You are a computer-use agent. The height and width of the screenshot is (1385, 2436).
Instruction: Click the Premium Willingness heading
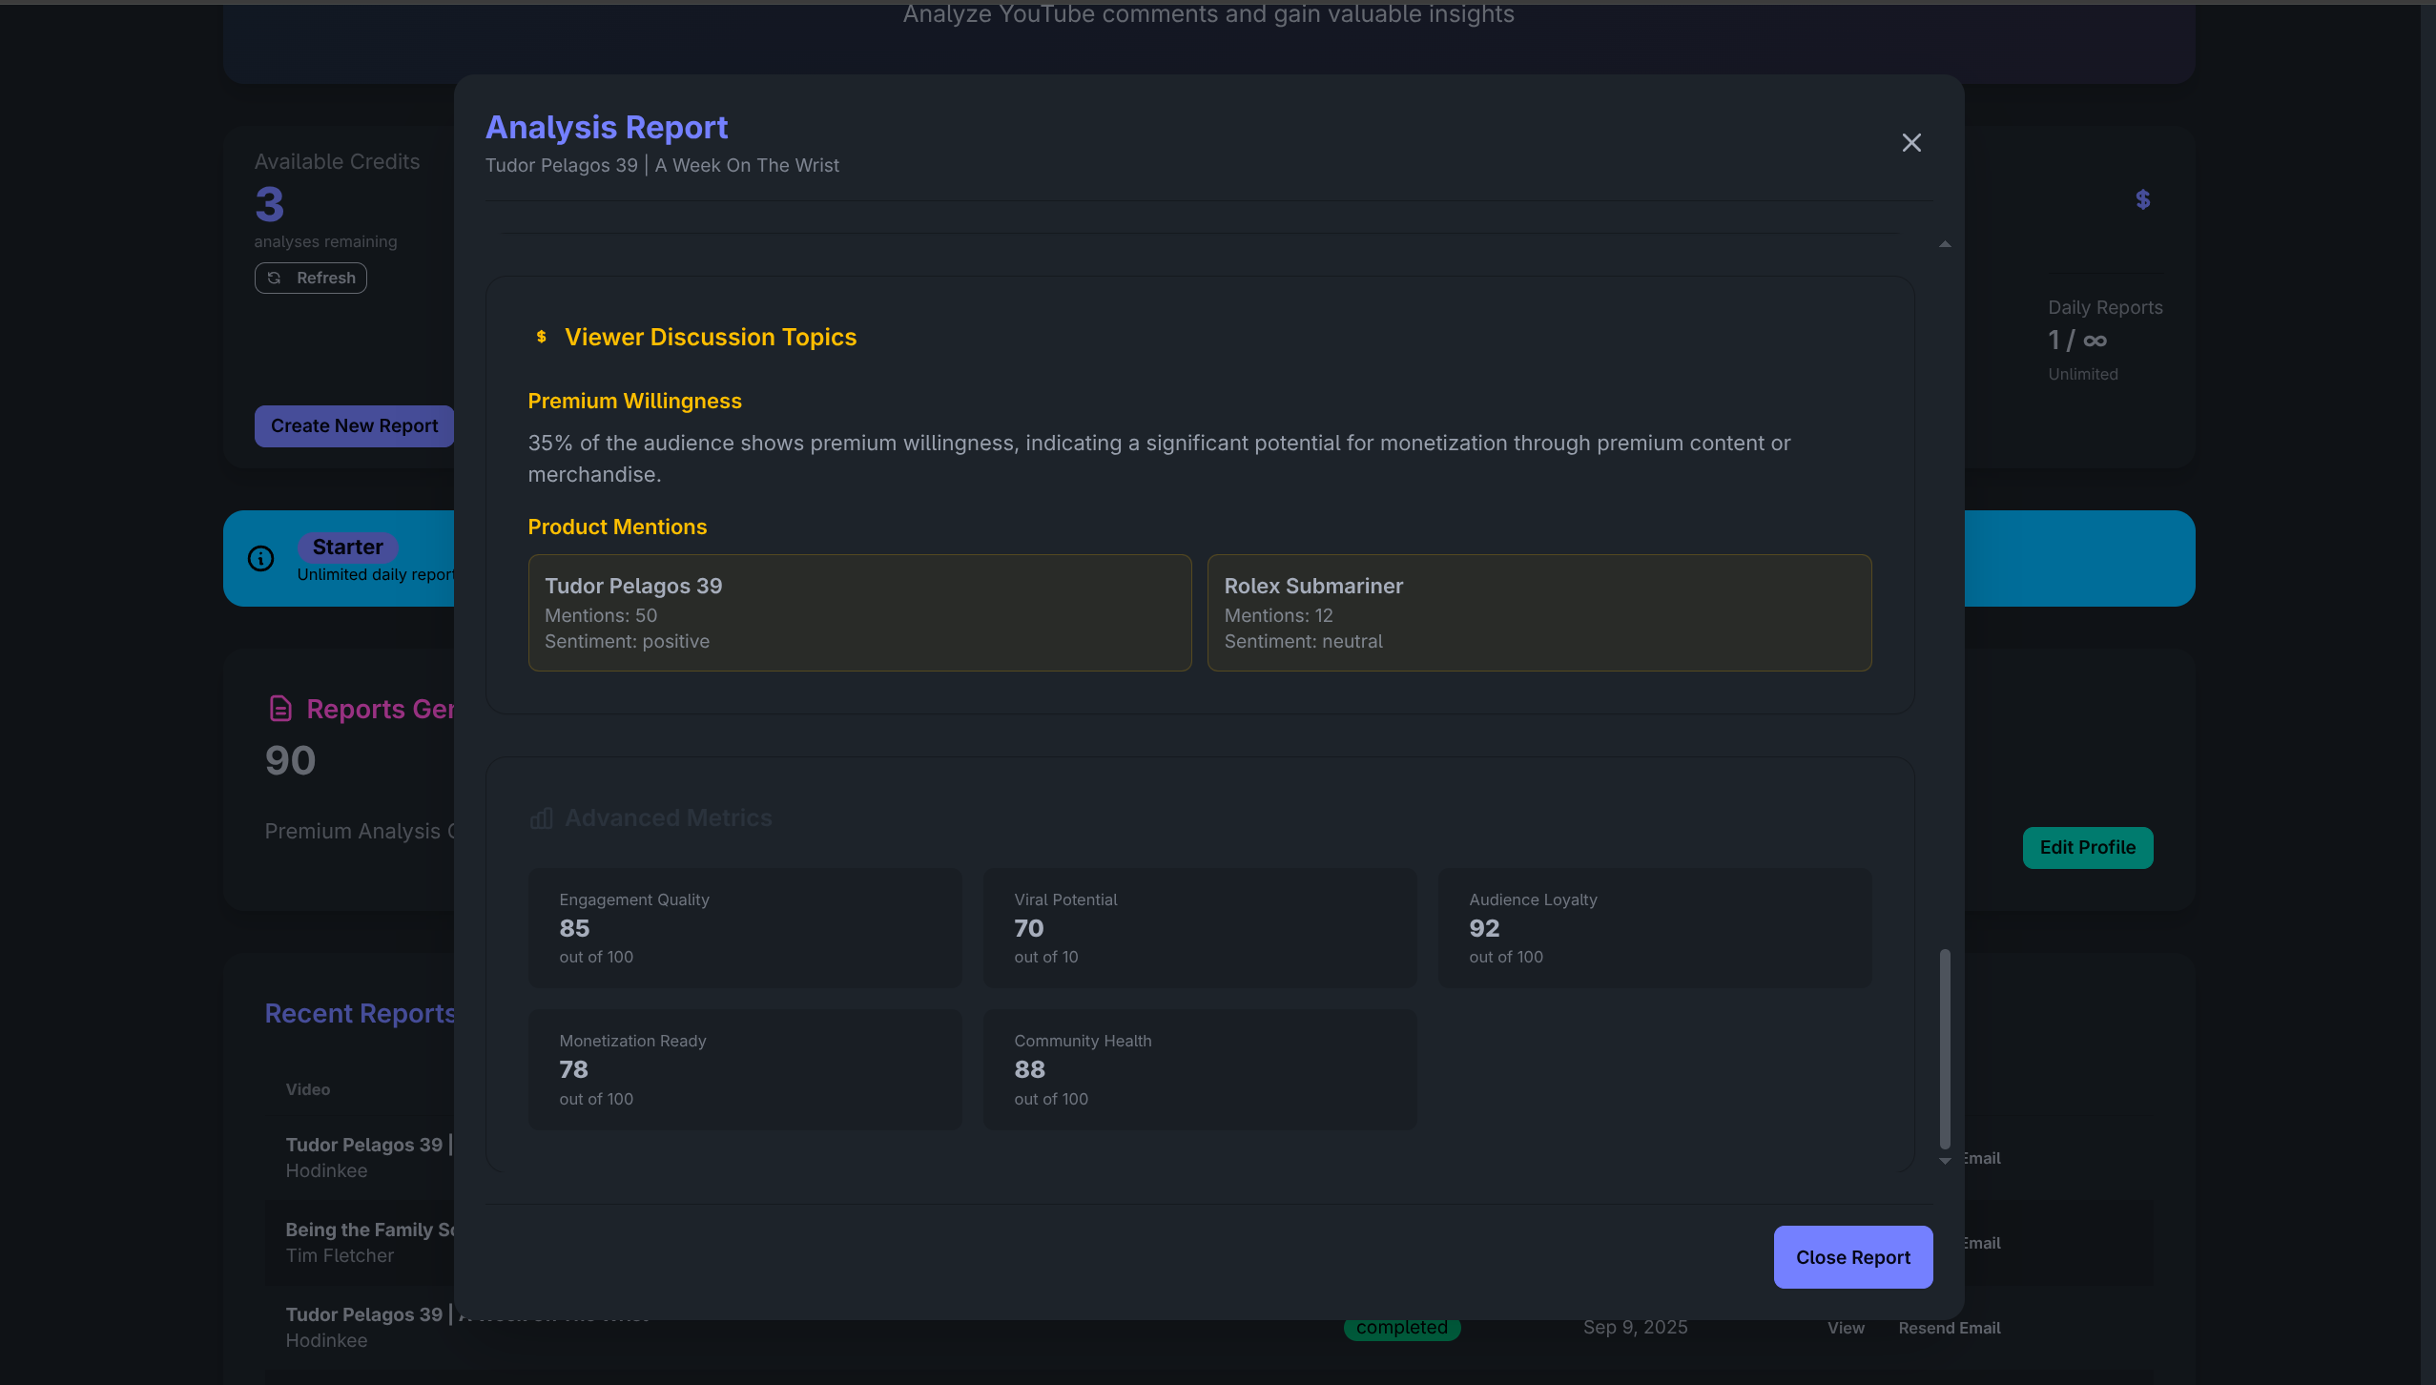coord(634,401)
